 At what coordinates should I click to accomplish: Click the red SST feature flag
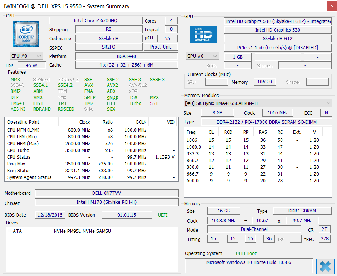154,103
